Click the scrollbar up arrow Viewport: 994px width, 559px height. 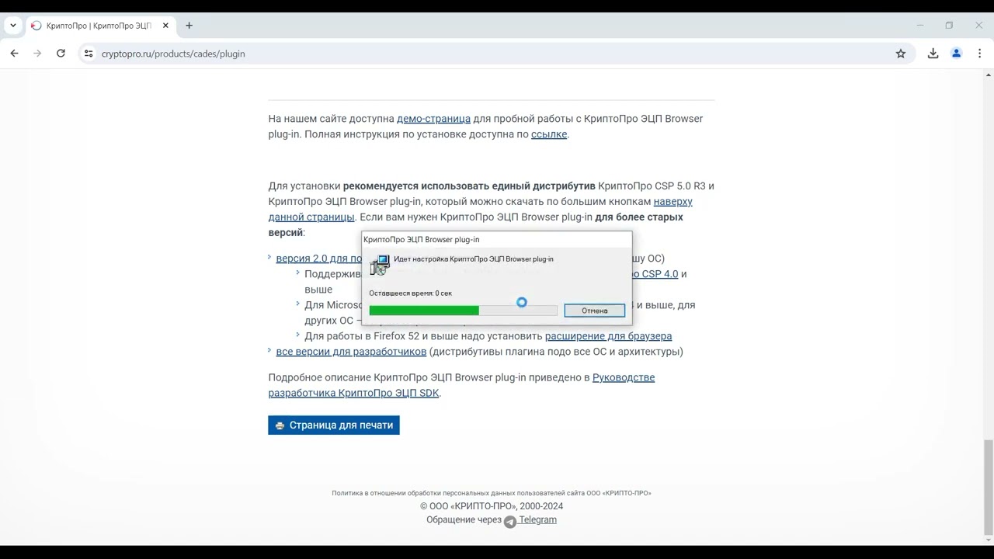pos(988,75)
